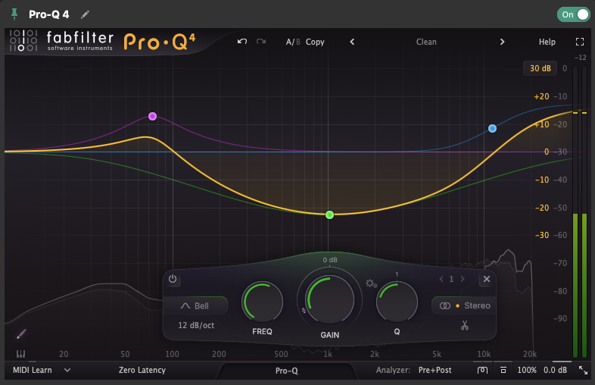Toggle the A/B state button
The image size is (595, 385).
pyautogui.click(x=292, y=42)
